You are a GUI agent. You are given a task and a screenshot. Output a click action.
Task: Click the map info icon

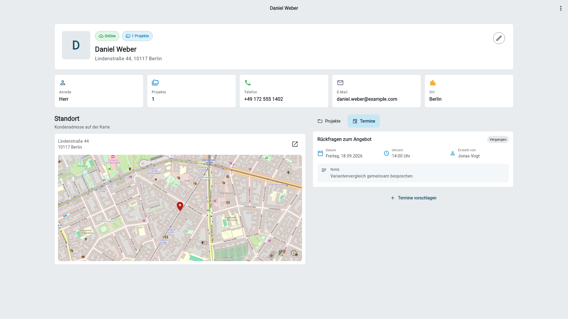click(x=293, y=253)
